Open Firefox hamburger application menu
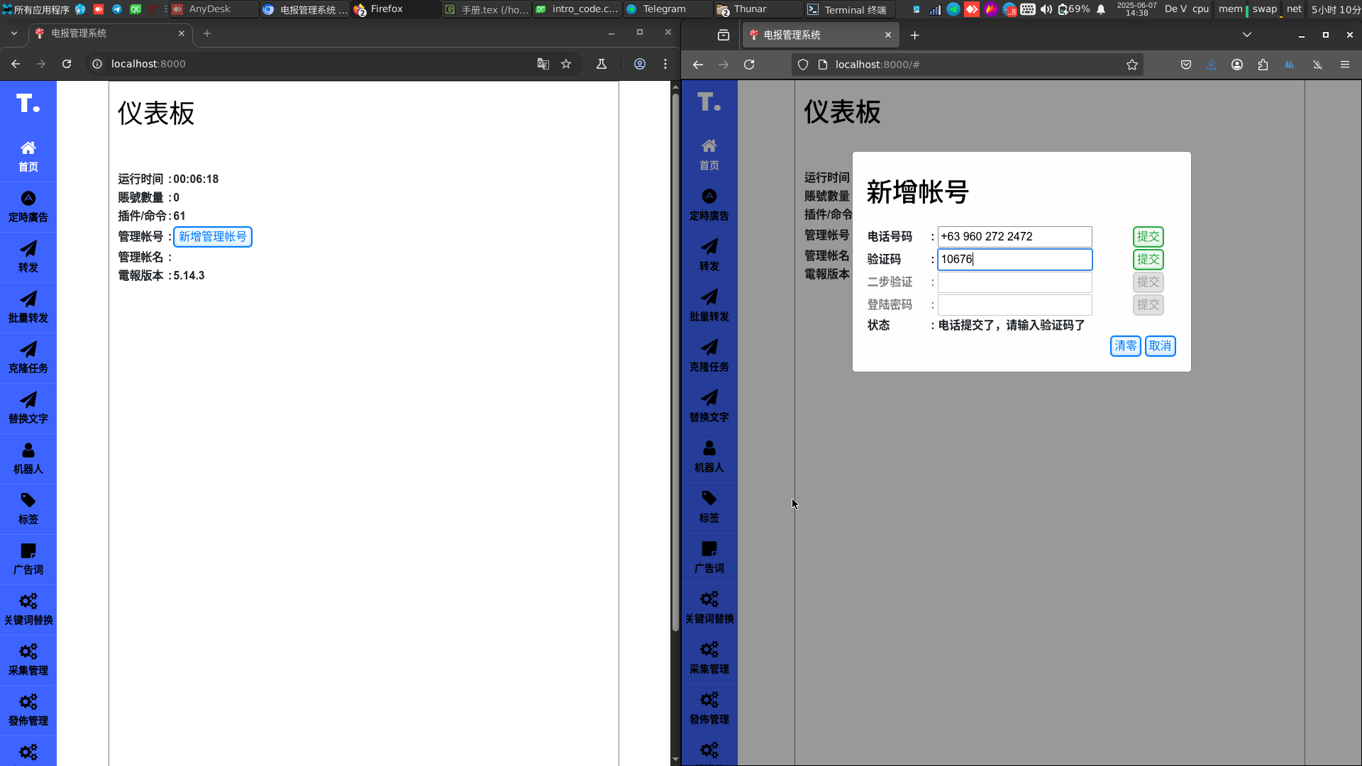Viewport: 1362px width, 766px height. pyautogui.click(x=1344, y=65)
